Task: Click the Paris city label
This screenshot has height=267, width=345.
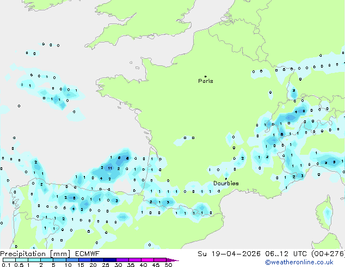Action: click(206, 81)
